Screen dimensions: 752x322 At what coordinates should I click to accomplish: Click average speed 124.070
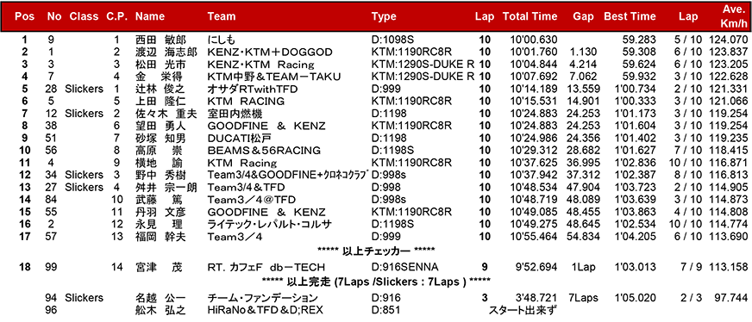[728, 40]
